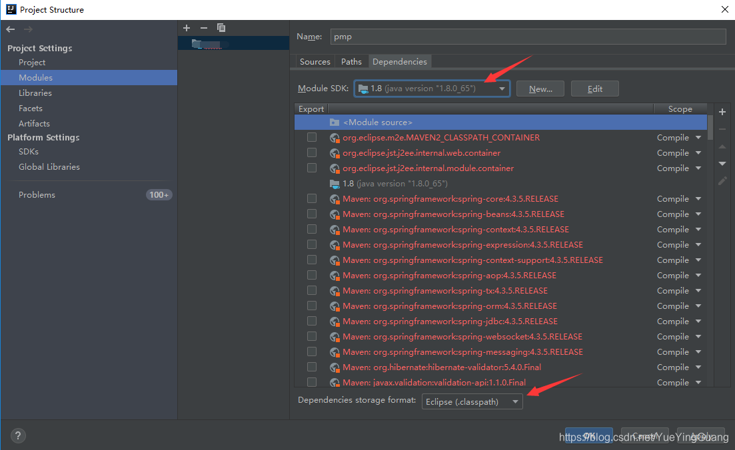735x450 pixels.
Task: Click library icon of spring-orm row
Action: coord(335,306)
